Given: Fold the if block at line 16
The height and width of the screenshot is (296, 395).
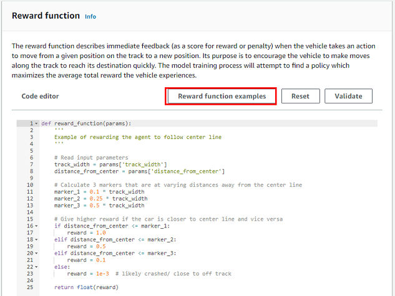Looking at the screenshot, I should (x=36, y=226).
